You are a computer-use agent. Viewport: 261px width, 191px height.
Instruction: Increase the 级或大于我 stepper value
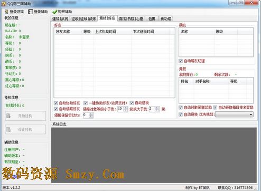pos(156,108)
